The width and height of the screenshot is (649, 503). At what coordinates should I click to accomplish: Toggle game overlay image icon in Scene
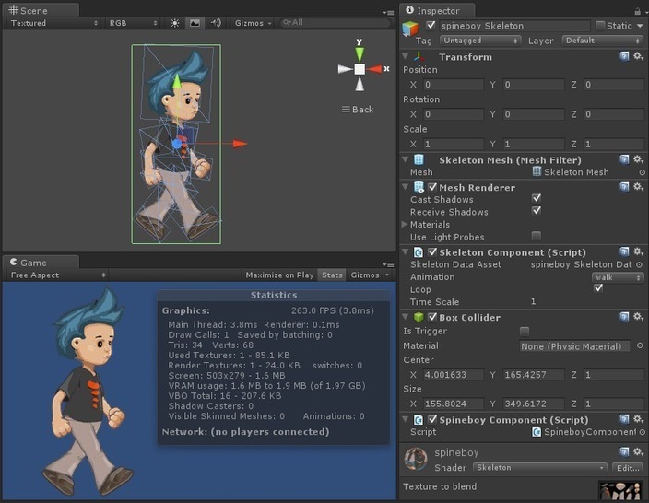(x=195, y=23)
